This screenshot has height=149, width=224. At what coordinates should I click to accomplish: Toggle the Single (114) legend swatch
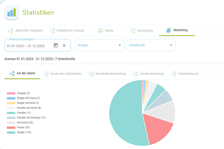point(11,132)
